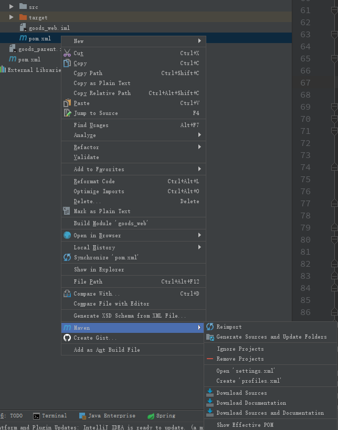Open the Refactor submenu arrow
The width and height of the screenshot is (338, 430).
click(x=199, y=146)
